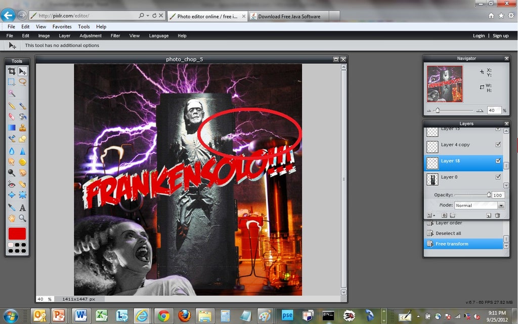The width and height of the screenshot is (518, 324).
Task: Select Layer order history entry
Action: 463,223
